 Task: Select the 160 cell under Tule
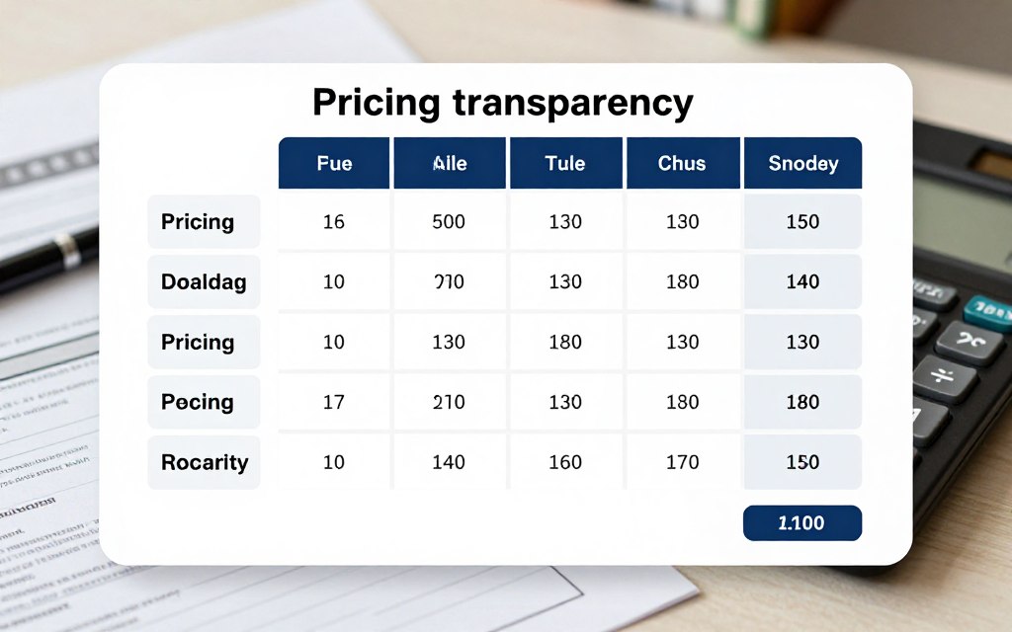(x=565, y=462)
